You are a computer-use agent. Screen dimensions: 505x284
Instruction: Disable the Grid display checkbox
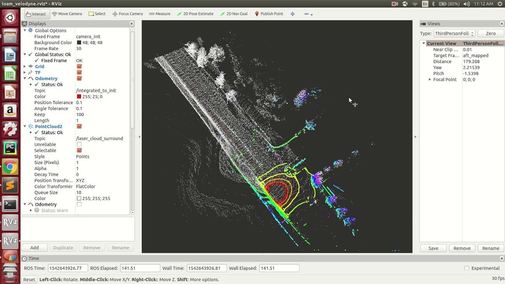pos(79,66)
